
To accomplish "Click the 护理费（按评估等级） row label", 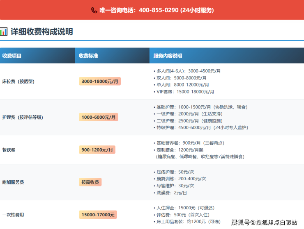I will pyautogui.click(x=23, y=117).
